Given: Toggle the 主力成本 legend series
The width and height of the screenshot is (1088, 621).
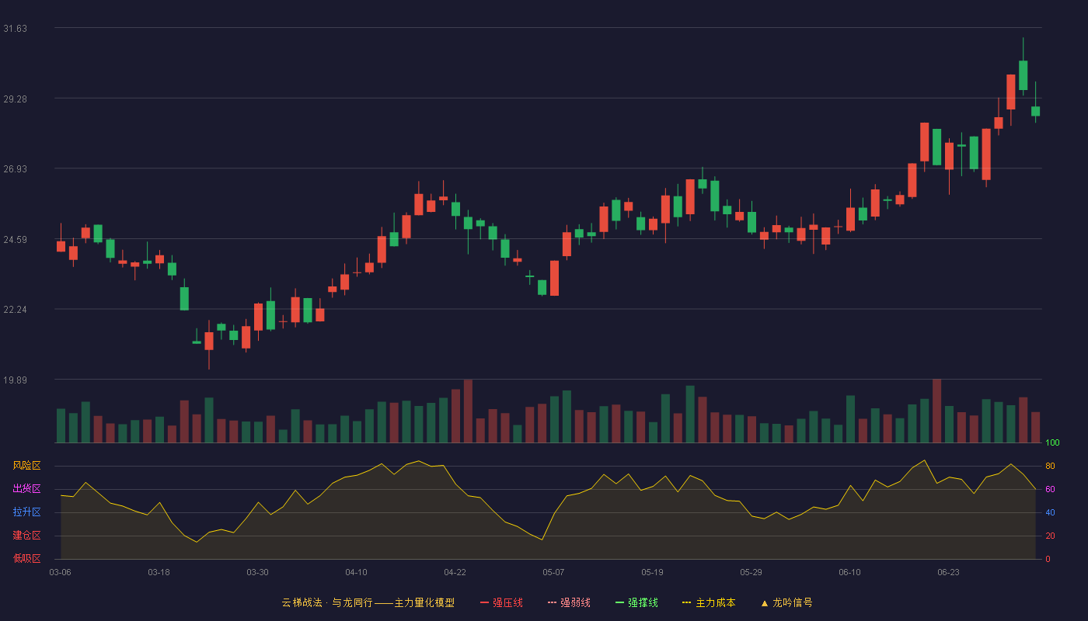Looking at the screenshot, I should (709, 602).
